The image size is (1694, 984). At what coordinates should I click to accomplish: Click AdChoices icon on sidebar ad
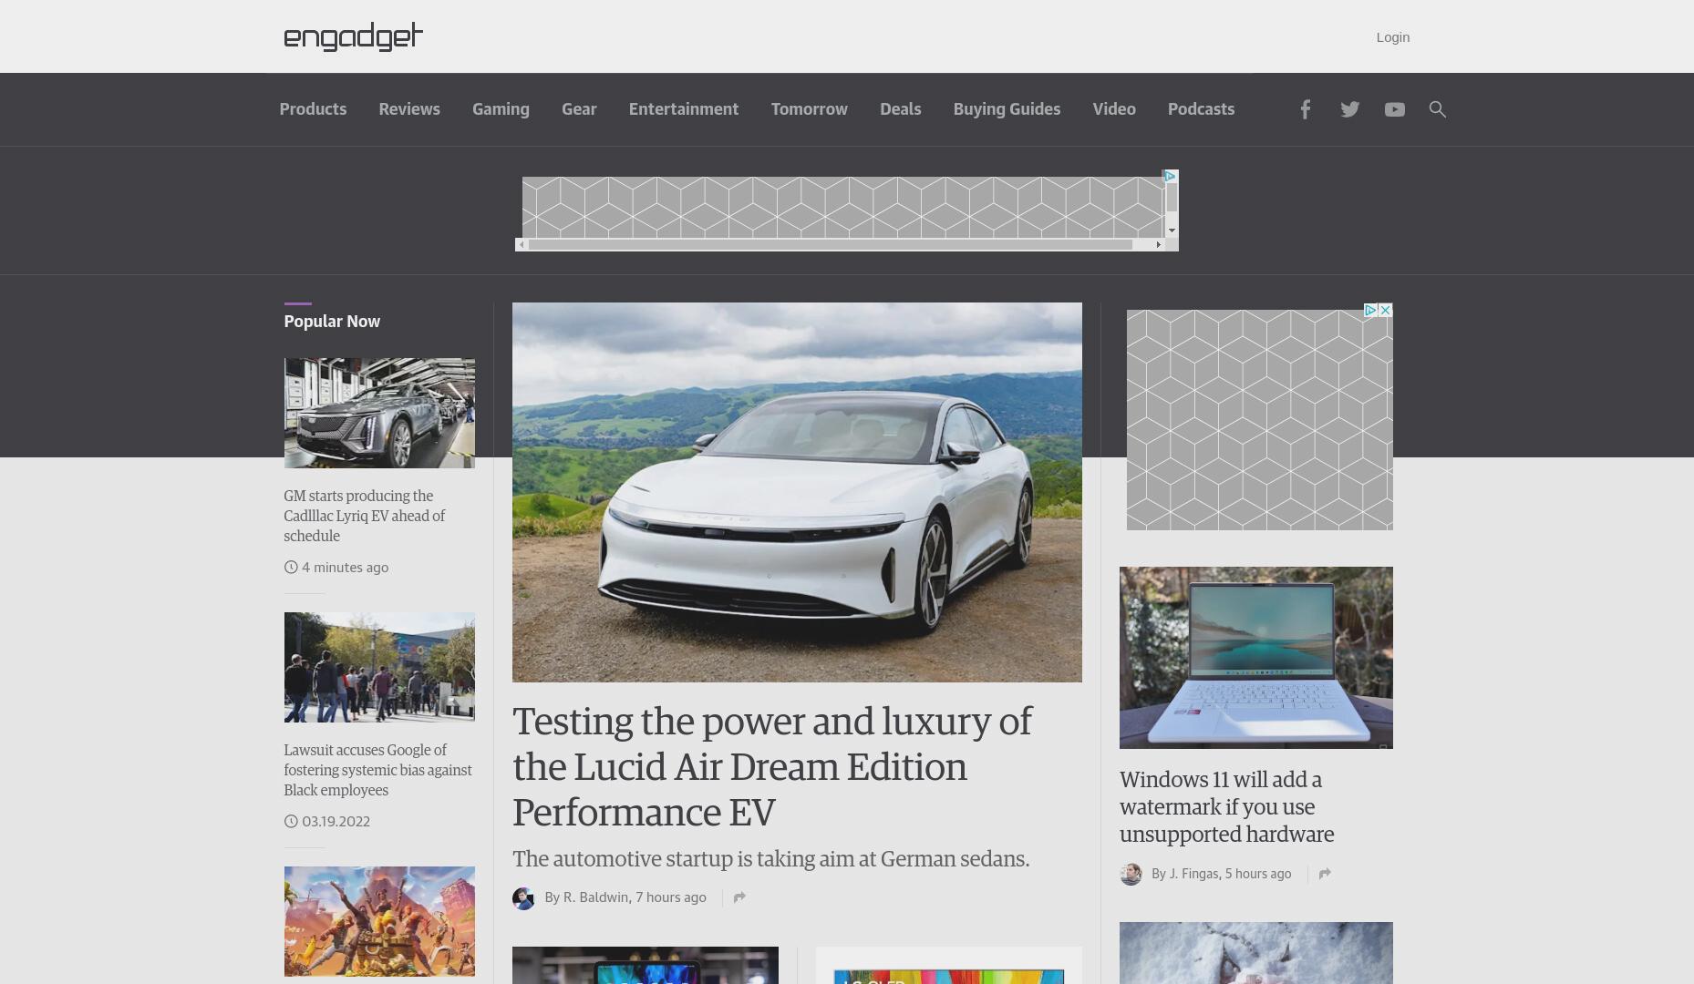1370,310
